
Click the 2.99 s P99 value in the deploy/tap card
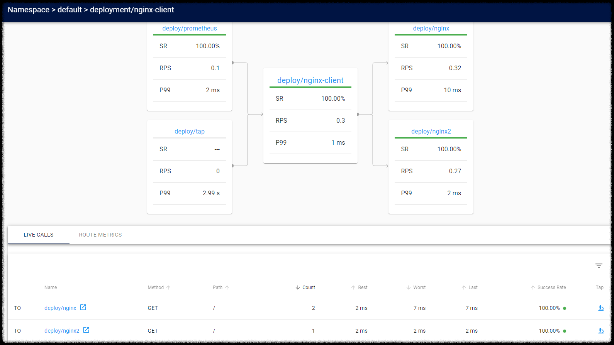pyautogui.click(x=211, y=193)
